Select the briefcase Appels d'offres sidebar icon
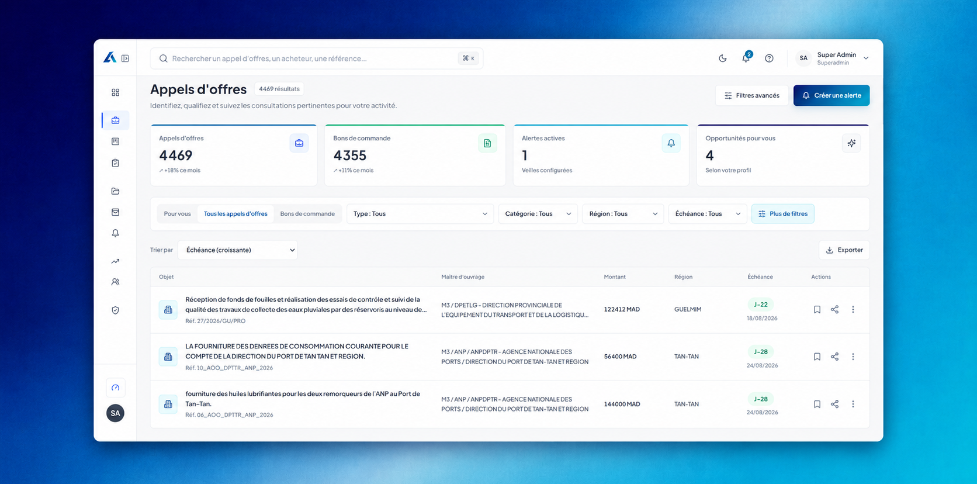 coord(115,120)
